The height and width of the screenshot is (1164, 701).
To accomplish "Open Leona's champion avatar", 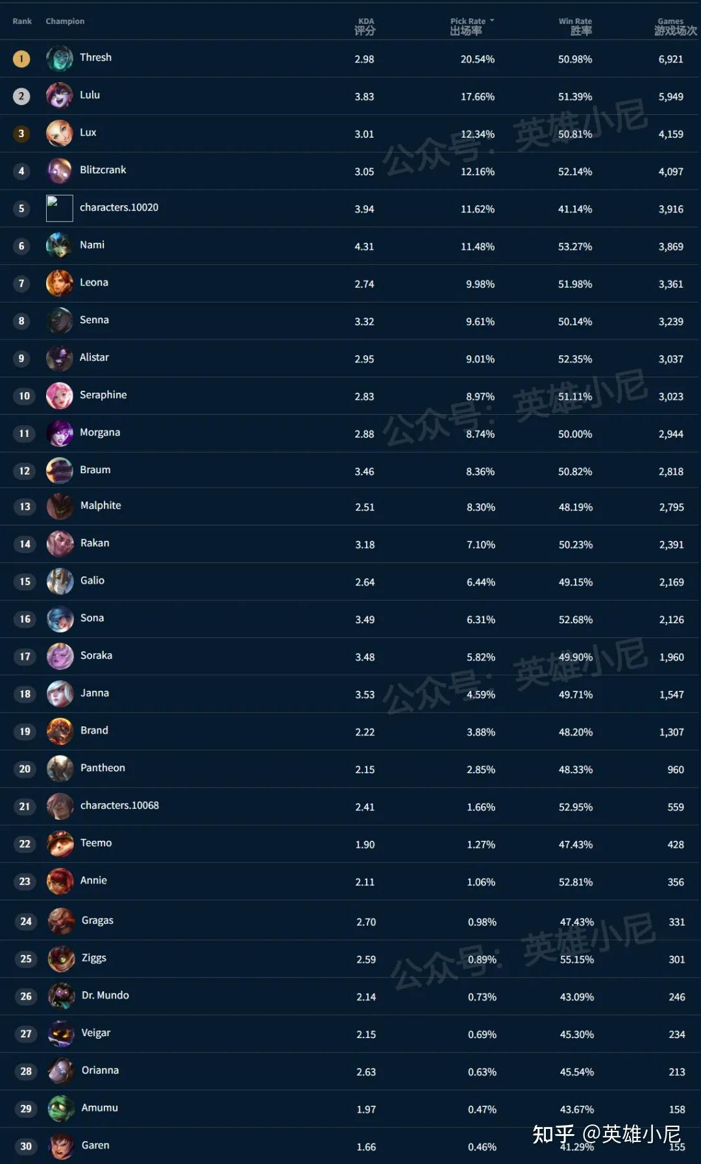I will (59, 284).
